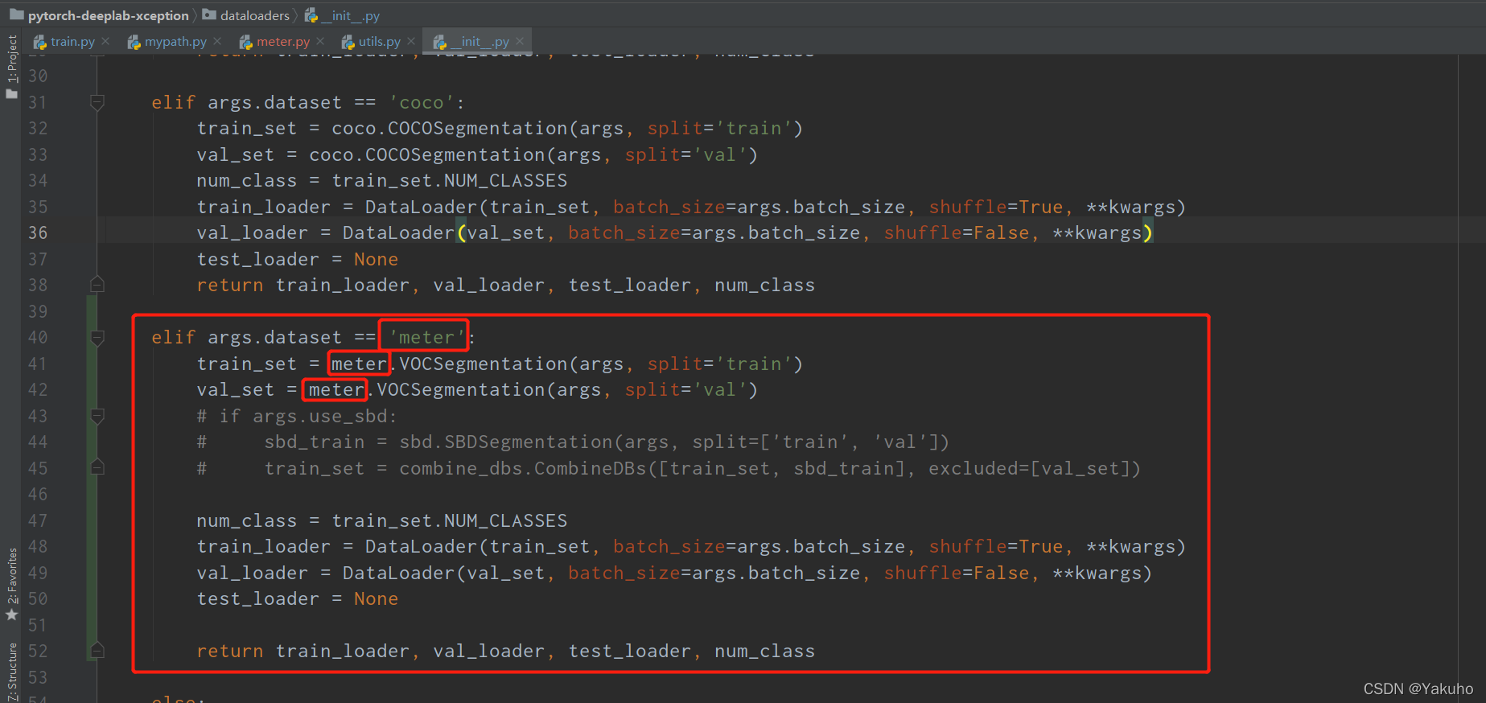The height and width of the screenshot is (703, 1486).
Task: Click fold end marker at line 52
Action: click(x=97, y=651)
